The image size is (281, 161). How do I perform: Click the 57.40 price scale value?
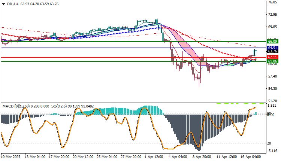click(x=272, y=76)
